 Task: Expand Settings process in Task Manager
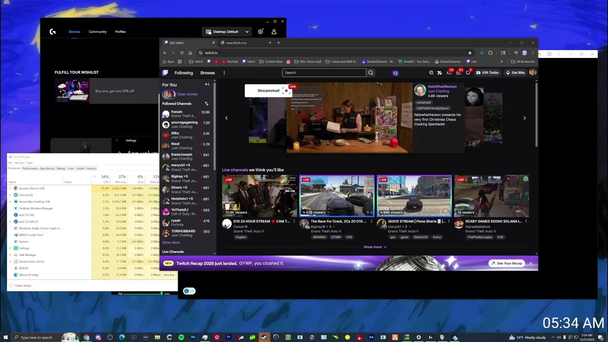click(x=10, y=248)
